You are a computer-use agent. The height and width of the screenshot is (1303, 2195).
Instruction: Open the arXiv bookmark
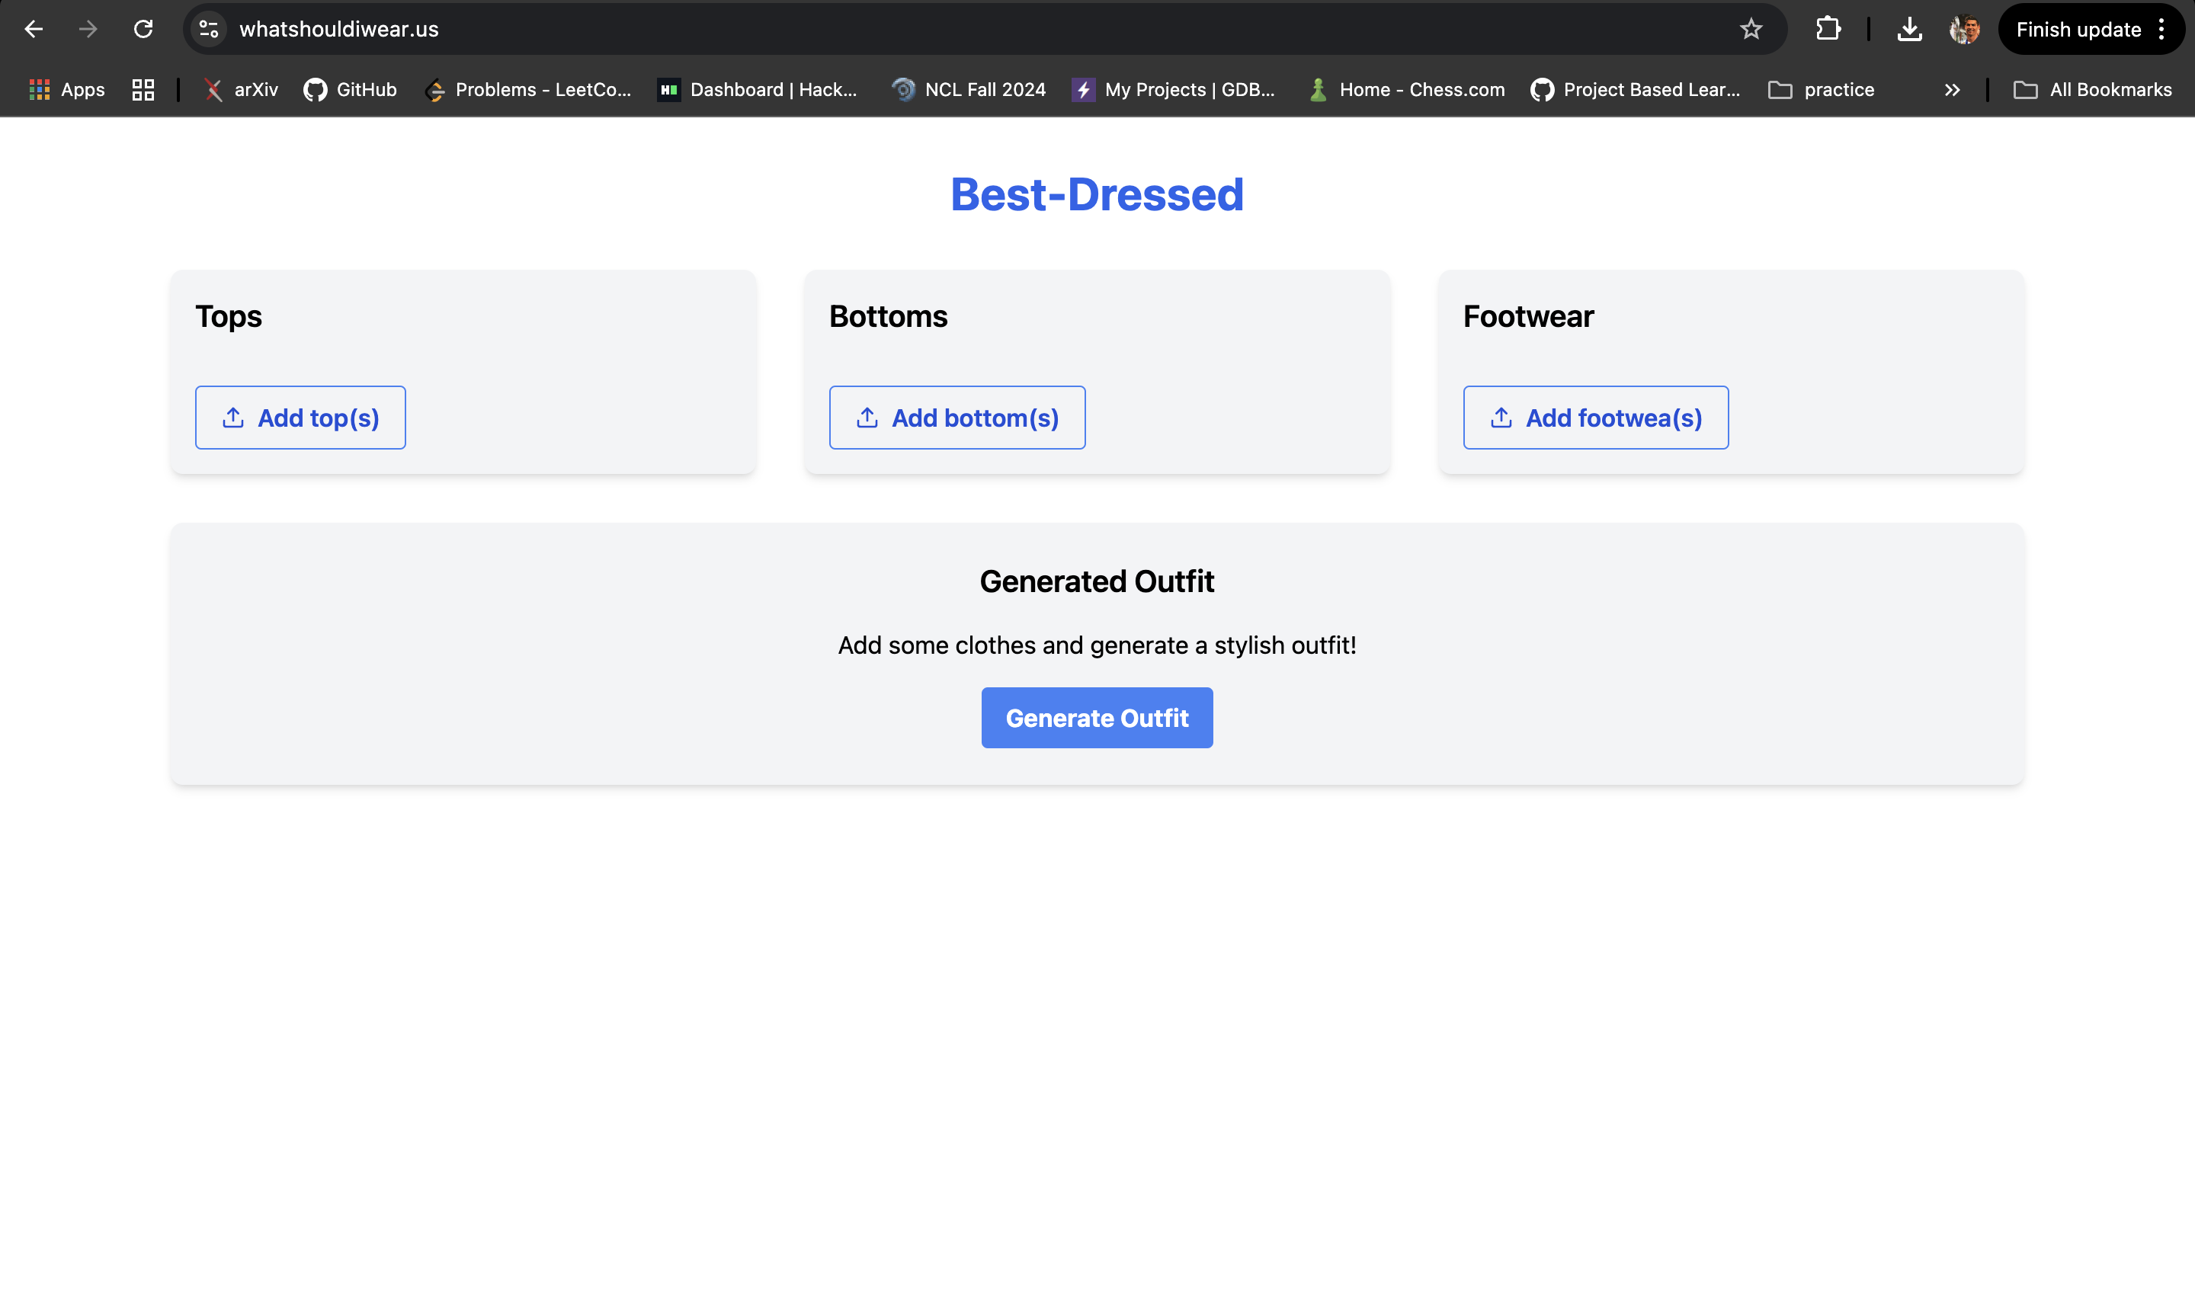pos(241,90)
